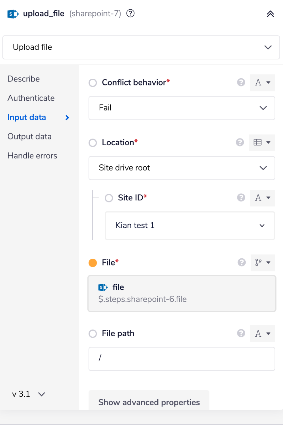
Task: Open the Kian test 1 Site ID dropdown
Action: [190, 225]
